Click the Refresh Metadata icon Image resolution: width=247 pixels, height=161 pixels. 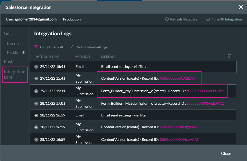click(167, 19)
